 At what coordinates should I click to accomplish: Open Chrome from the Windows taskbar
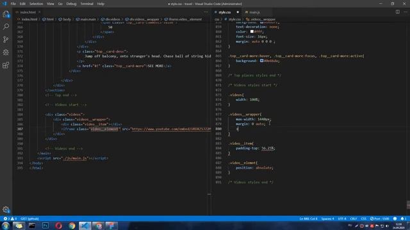(x=72, y=226)
